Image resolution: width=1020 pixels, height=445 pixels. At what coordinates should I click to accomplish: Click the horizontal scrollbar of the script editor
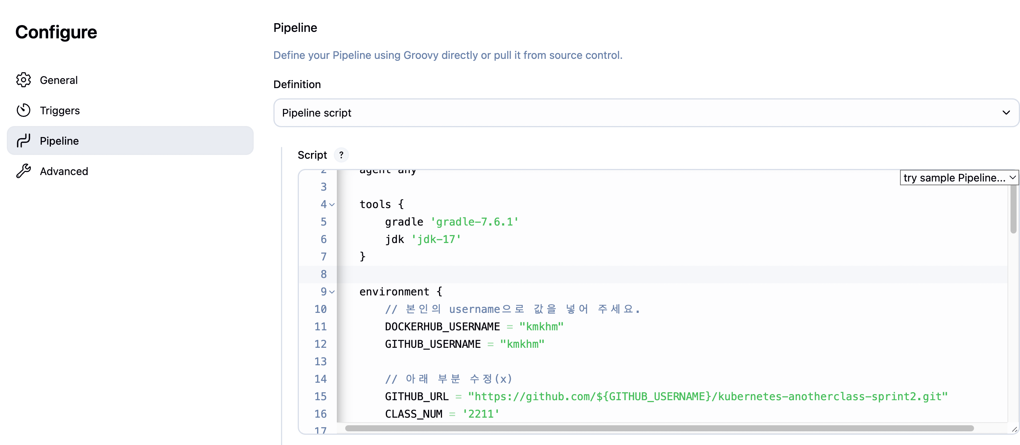point(659,428)
